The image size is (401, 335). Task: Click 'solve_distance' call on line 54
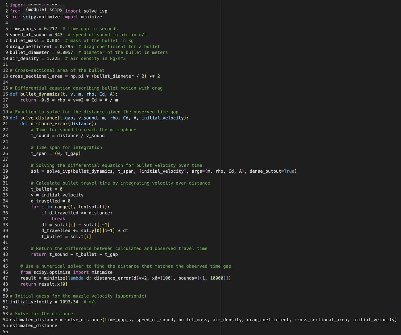pyautogui.click(x=84, y=320)
